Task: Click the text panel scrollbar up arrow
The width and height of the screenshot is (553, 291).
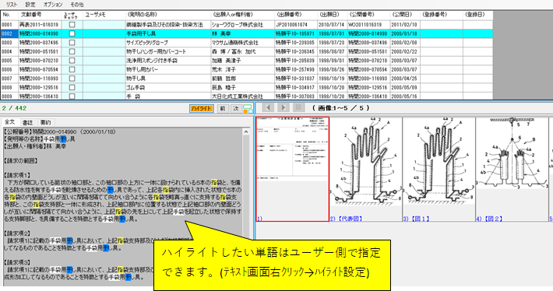Action: tap(246, 131)
